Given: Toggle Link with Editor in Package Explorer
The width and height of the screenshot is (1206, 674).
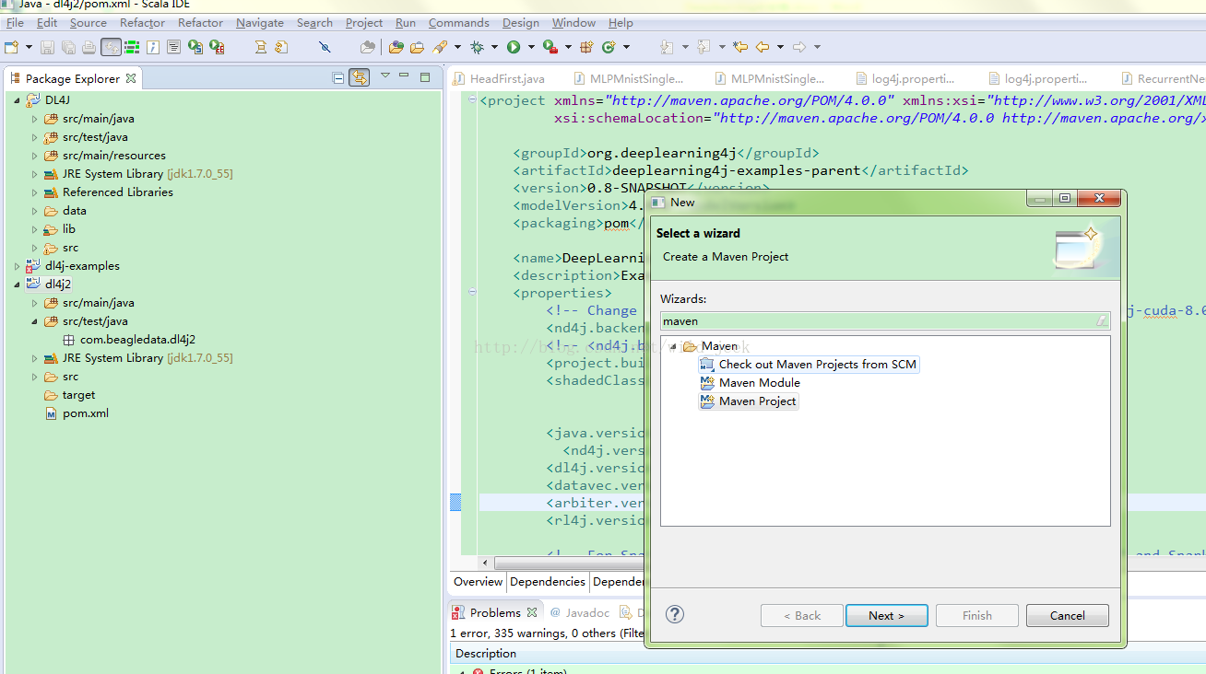Looking at the screenshot, I should coord(360,78).
